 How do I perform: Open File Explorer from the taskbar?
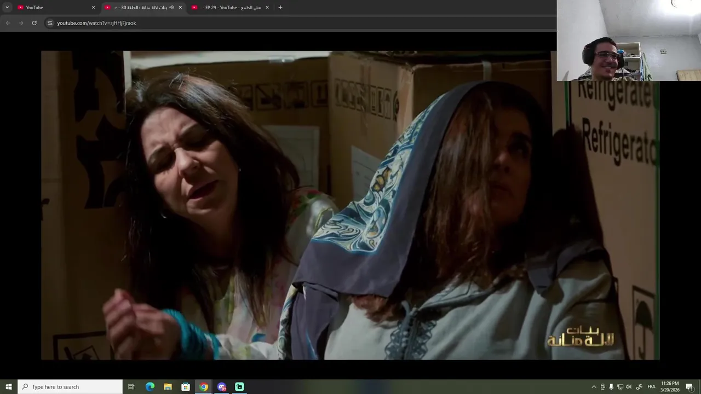[168, 387]
